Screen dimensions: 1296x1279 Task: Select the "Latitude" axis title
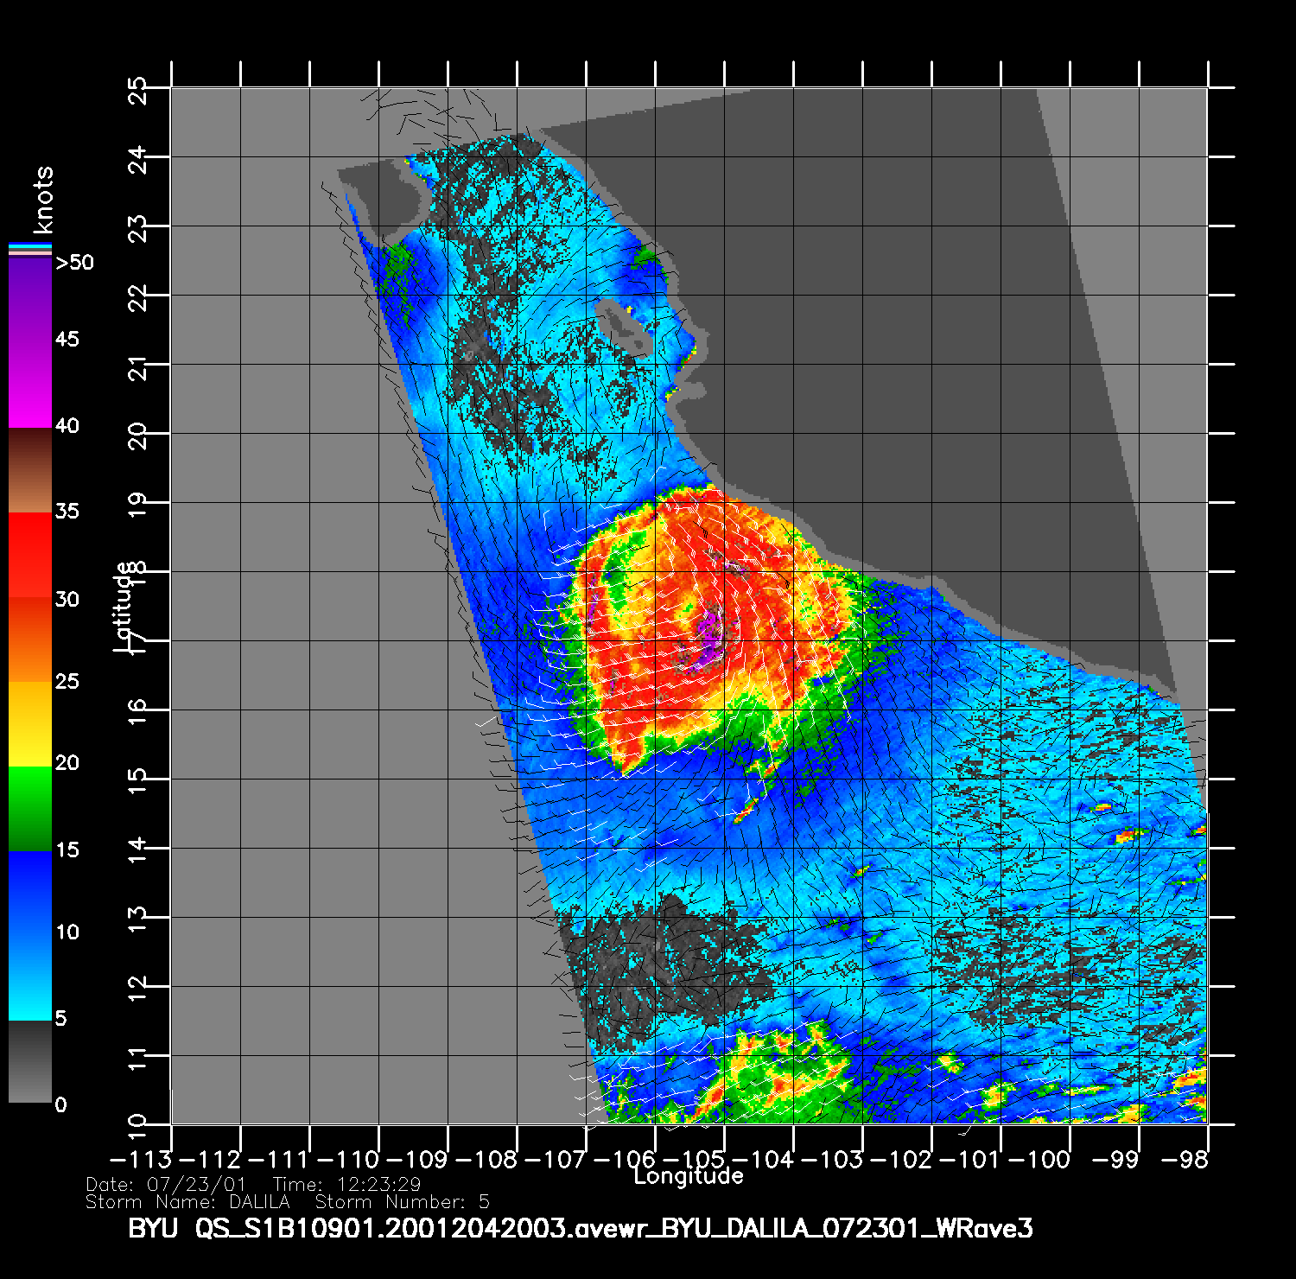pyautogui.click(x=124, y=606)
